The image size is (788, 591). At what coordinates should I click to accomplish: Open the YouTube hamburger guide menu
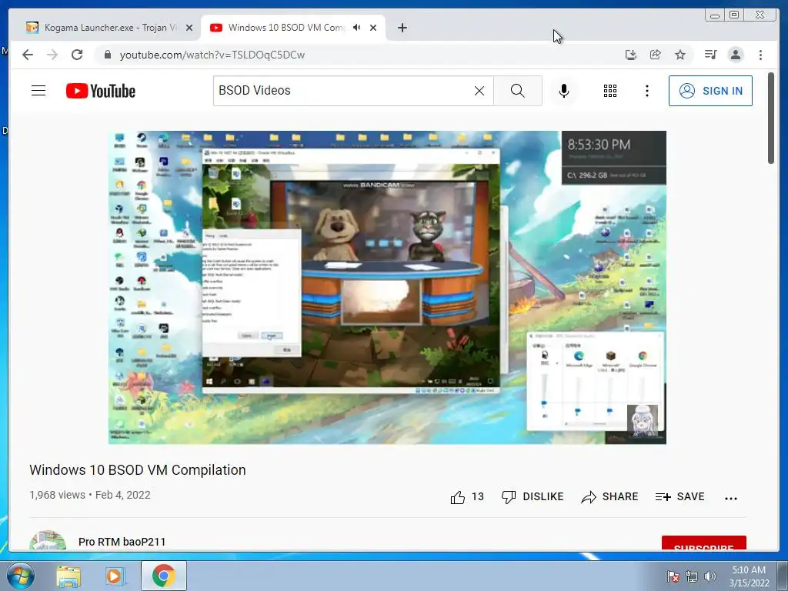tap(38, 91)
